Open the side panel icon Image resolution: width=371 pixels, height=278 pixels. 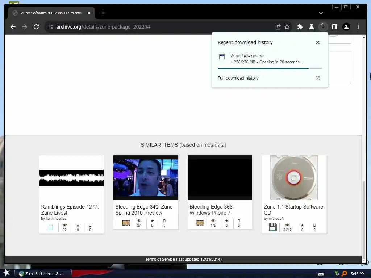tap(334, 27)
